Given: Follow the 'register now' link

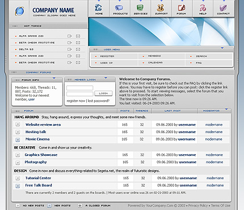Looking at the screenshot, I should coord(76,101).
